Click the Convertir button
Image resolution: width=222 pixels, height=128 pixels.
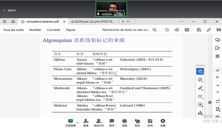(53, 30)
